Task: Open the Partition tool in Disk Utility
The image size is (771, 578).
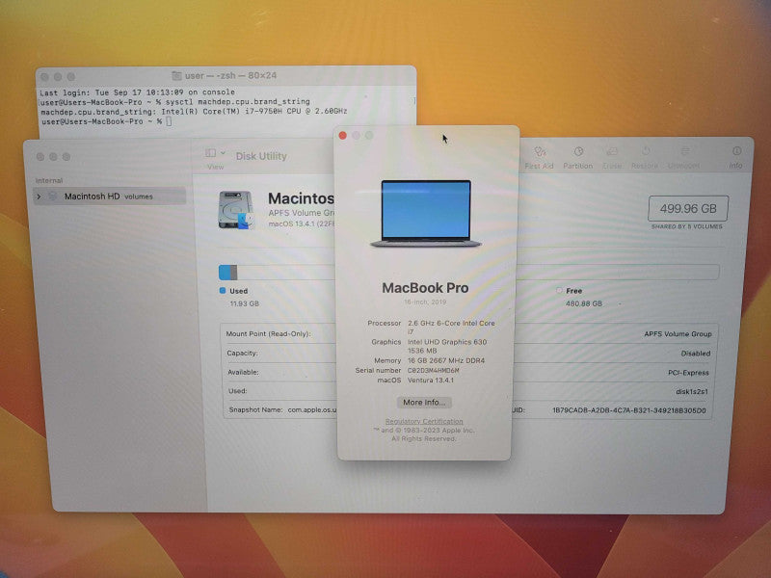Action: tap(578, 152)
